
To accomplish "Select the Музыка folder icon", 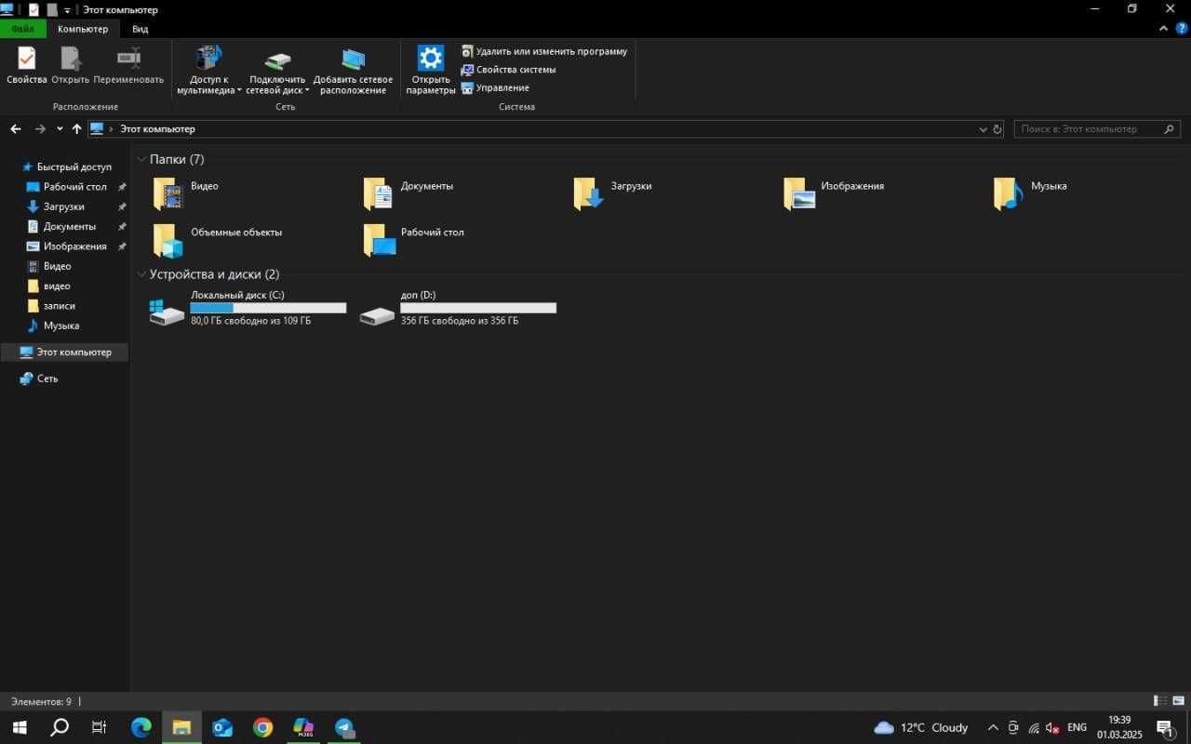I will pyautogui.click(x=1009, y=193).
